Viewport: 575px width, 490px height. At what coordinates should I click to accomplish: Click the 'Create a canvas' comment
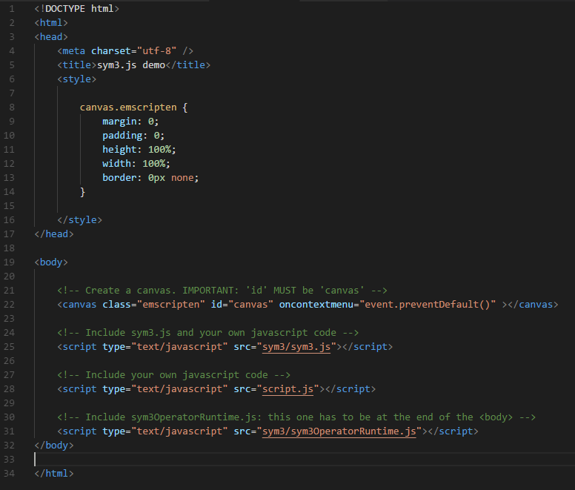(222, 290)
